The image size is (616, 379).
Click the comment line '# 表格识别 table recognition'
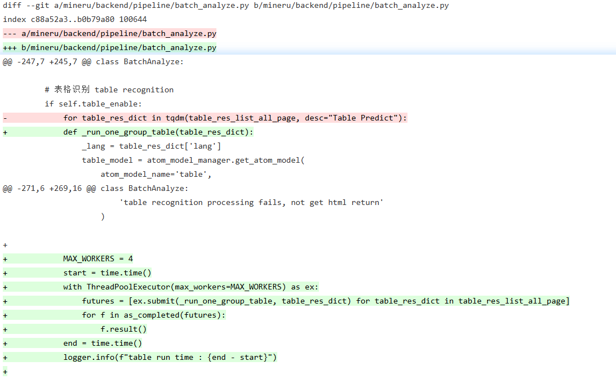pos(109,90)
